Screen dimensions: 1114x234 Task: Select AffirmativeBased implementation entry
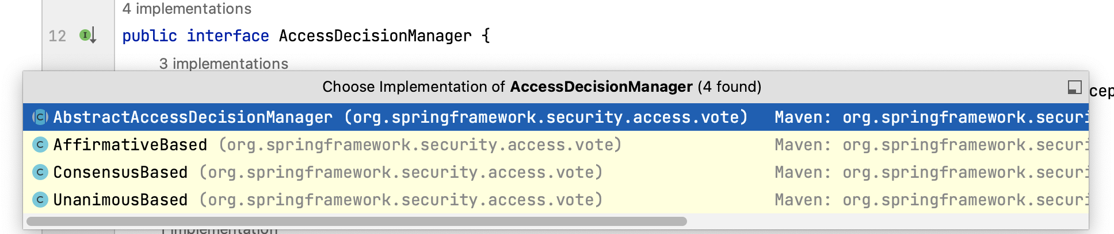[x=556, y=145]
